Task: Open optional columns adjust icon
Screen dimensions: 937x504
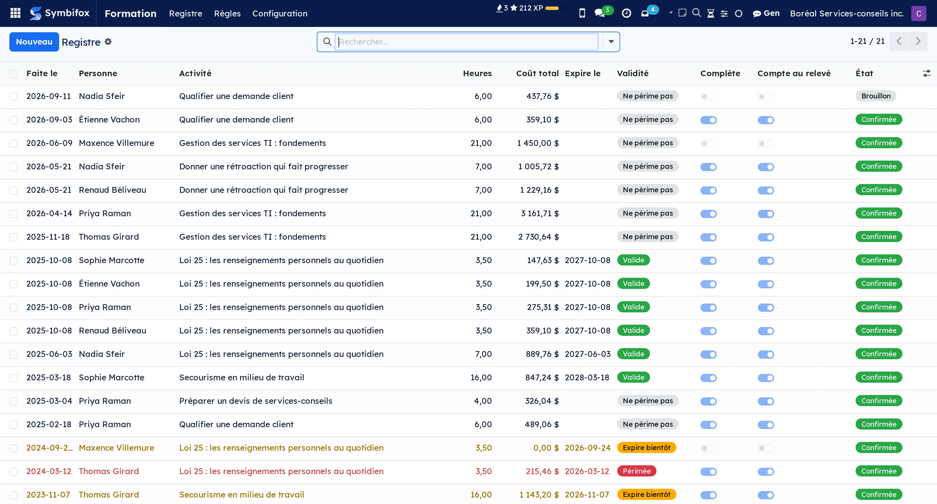Action: pyautogui.click(x=926, y=73)
